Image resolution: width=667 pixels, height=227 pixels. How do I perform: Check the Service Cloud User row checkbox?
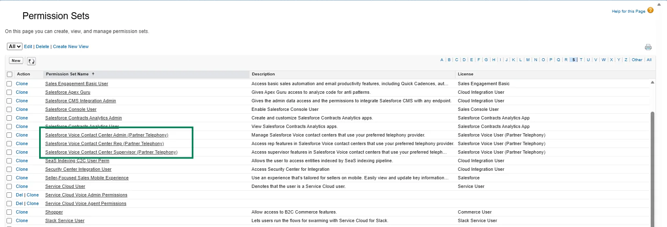tap(9, 186)
